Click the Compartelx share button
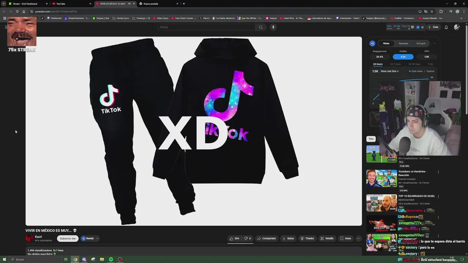 (267, 239)
